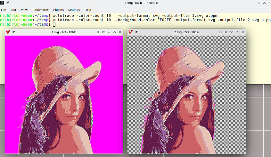Toggle keep-above on the 1.svg window
Image resolution: width=271 pixels, height=157 pixels.
pyautogui.click(x=98, y=32)
